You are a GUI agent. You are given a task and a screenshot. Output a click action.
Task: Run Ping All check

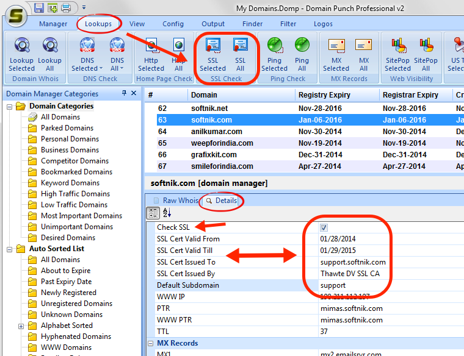click(x=302, y=54)
